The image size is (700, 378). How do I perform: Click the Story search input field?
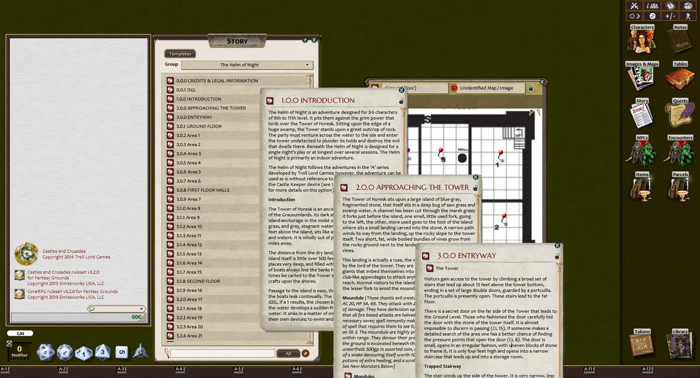click(223, 353)
